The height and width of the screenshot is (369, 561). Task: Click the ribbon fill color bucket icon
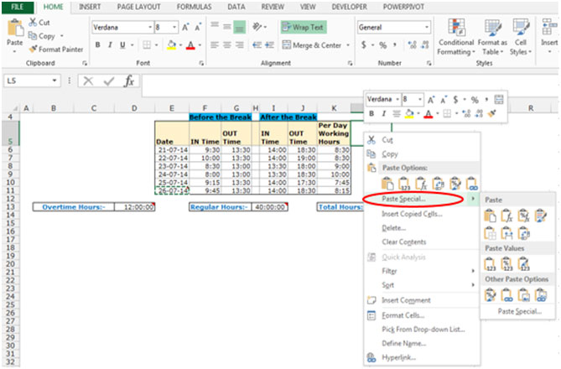point(172,44)
